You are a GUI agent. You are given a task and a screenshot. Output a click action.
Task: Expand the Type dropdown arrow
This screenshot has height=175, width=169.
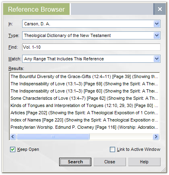157,35
